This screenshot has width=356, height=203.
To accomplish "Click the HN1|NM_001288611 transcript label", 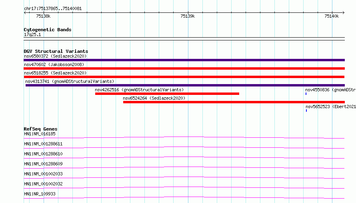I will click(x=43, y=144).
